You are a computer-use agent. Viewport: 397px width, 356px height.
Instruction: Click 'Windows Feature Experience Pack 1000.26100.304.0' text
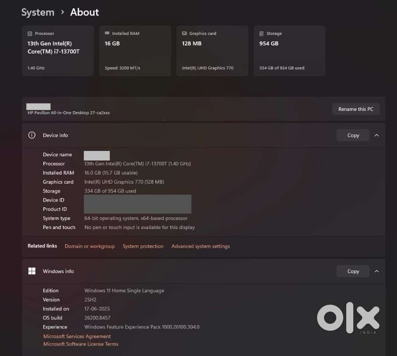point(142,327)
